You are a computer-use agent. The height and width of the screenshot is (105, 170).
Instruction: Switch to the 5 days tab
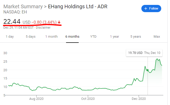pos(30,37)
